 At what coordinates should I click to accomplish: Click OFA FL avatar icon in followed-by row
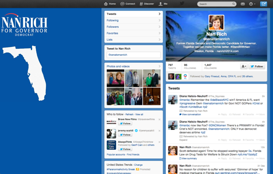tap(185, 76)
